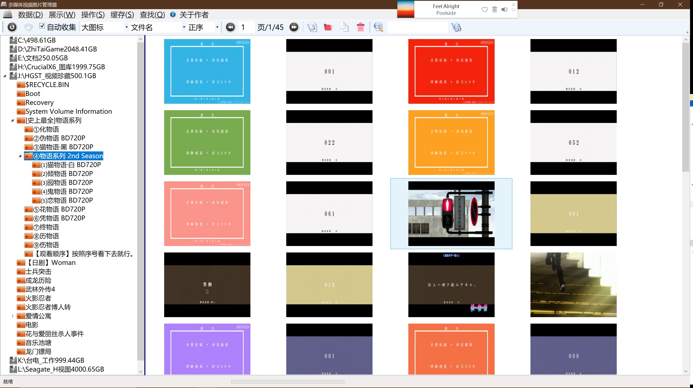Collapse the [史上最全]物语系列 folder node
Viewport: 693px width, 388px height.
pyautogui.click(x=12, y=120)
